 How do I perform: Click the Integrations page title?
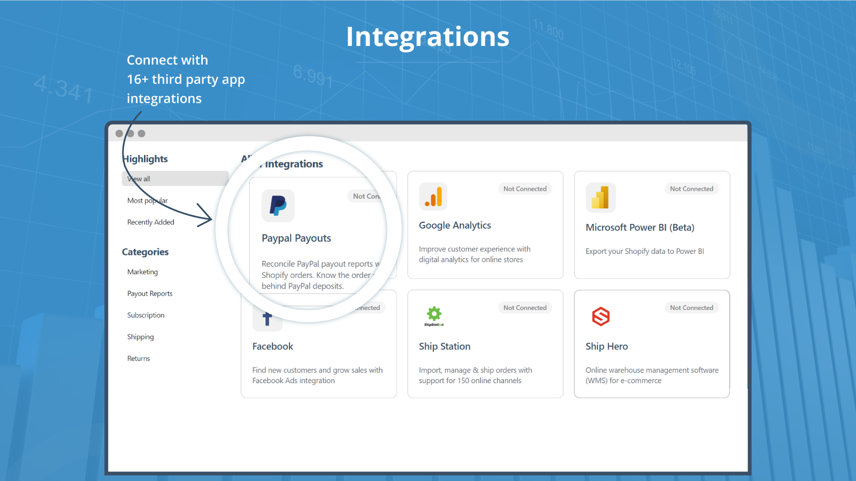tap(427, 37)
